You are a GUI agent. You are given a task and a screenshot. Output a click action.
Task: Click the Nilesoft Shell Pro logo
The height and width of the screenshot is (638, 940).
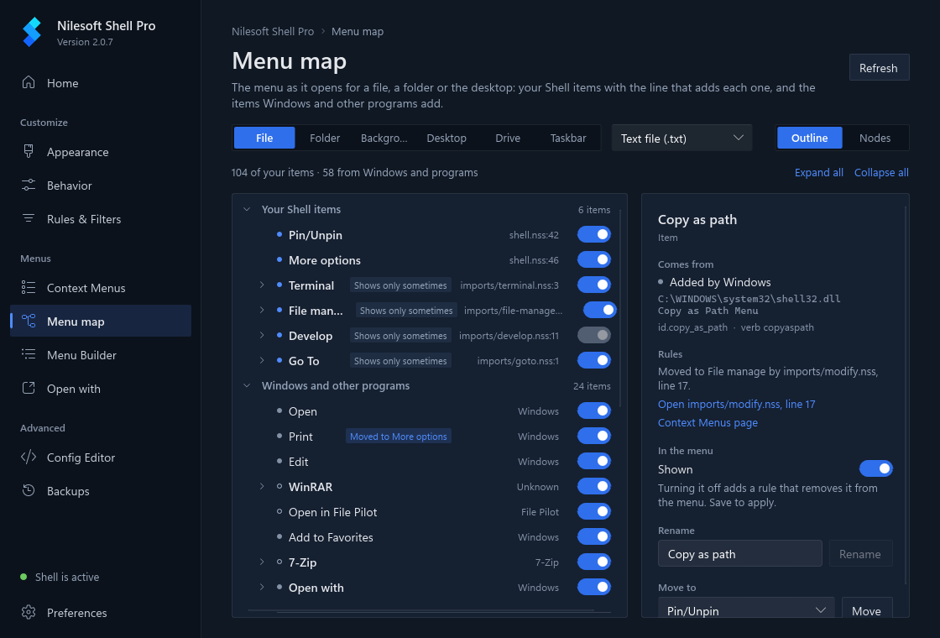tap(32, 32)
